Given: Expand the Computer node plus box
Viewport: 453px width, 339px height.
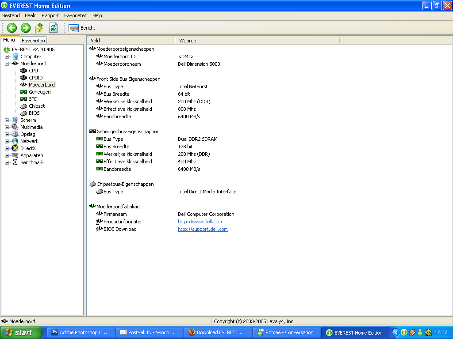Looking at the screenshot, I should point(7,56).
